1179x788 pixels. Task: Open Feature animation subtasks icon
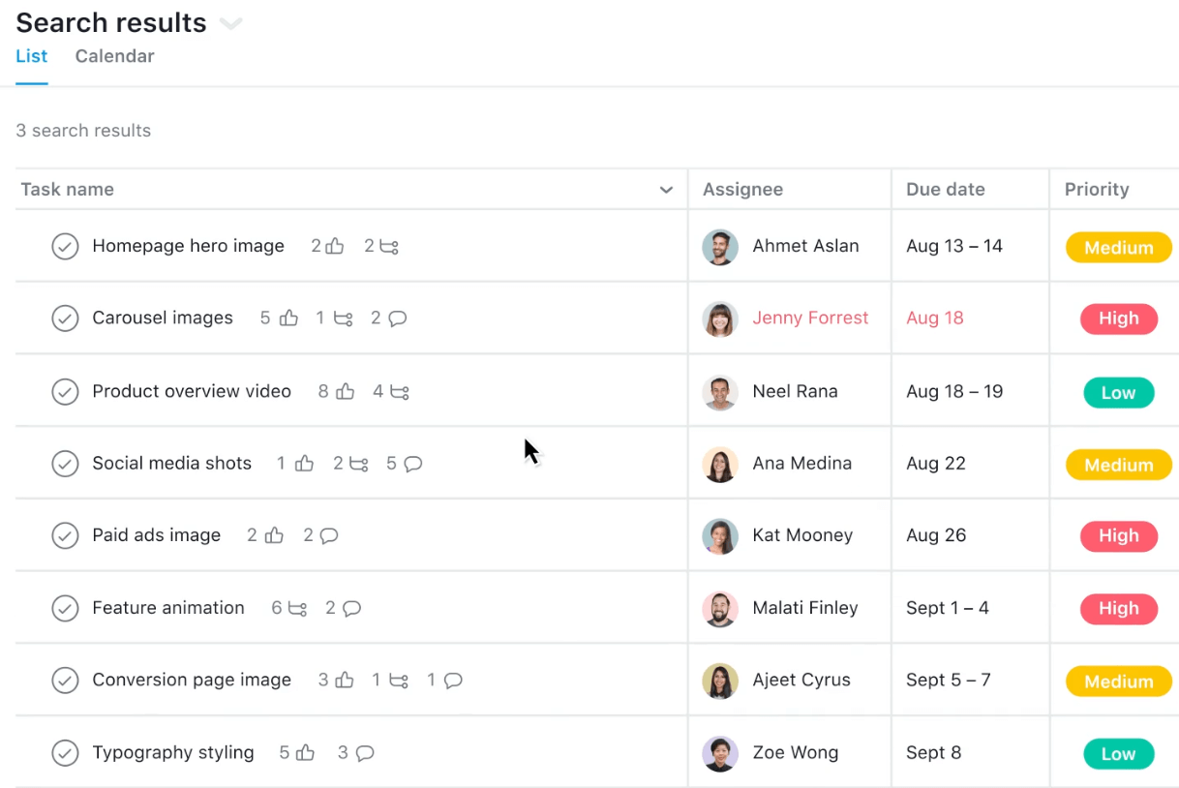coord(297,608)
